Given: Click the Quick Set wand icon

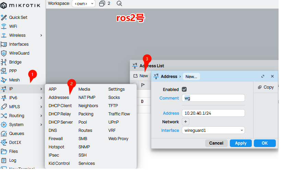Looking at the screenshot, I should (4, 18).
